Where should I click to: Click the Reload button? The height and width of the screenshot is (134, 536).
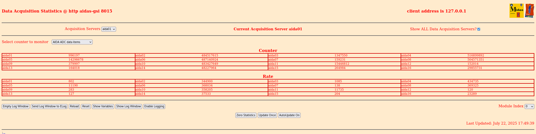click(74, 106)
